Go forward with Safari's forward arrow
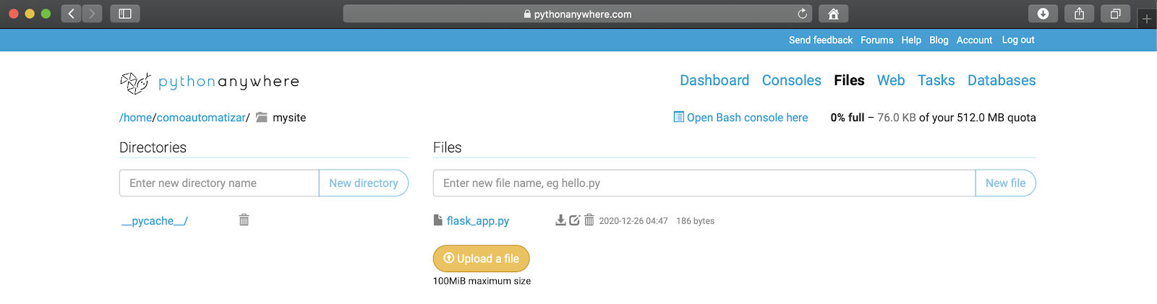This screenshot has width=1157, height=304. point(92,14)
